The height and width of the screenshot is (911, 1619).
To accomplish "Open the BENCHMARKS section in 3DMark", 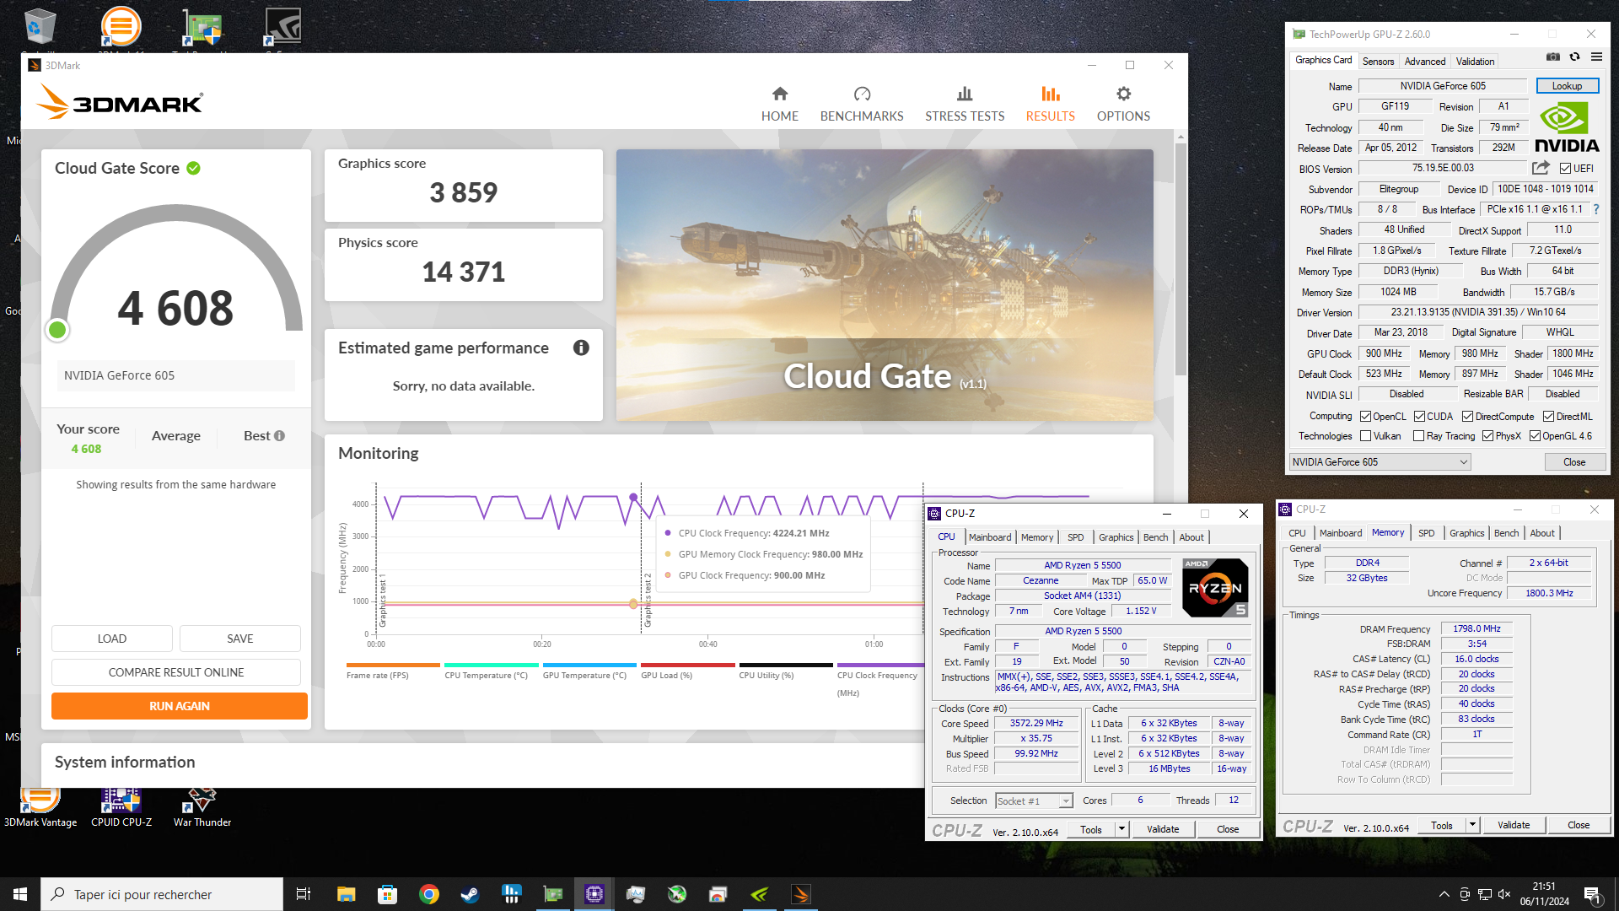I will point(861,105).
